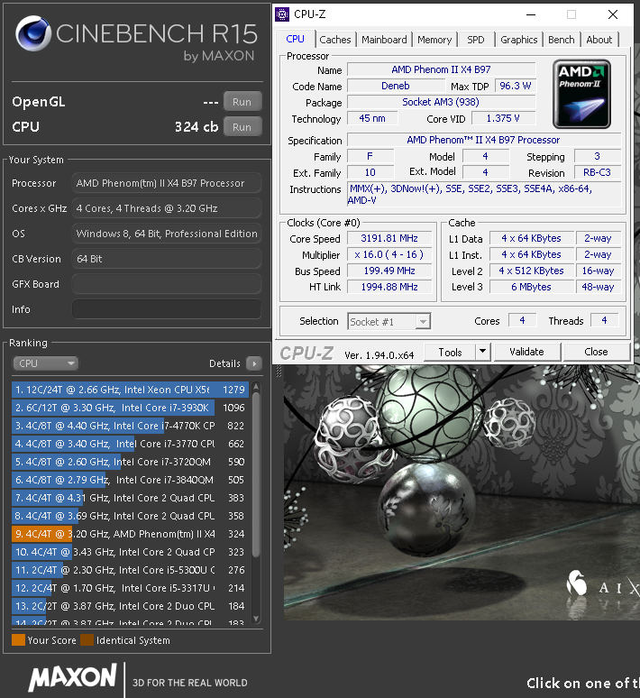This screenshot has width=640, height=698.
Task: Click the CB Version 64 Bit field
Action: 167,259
